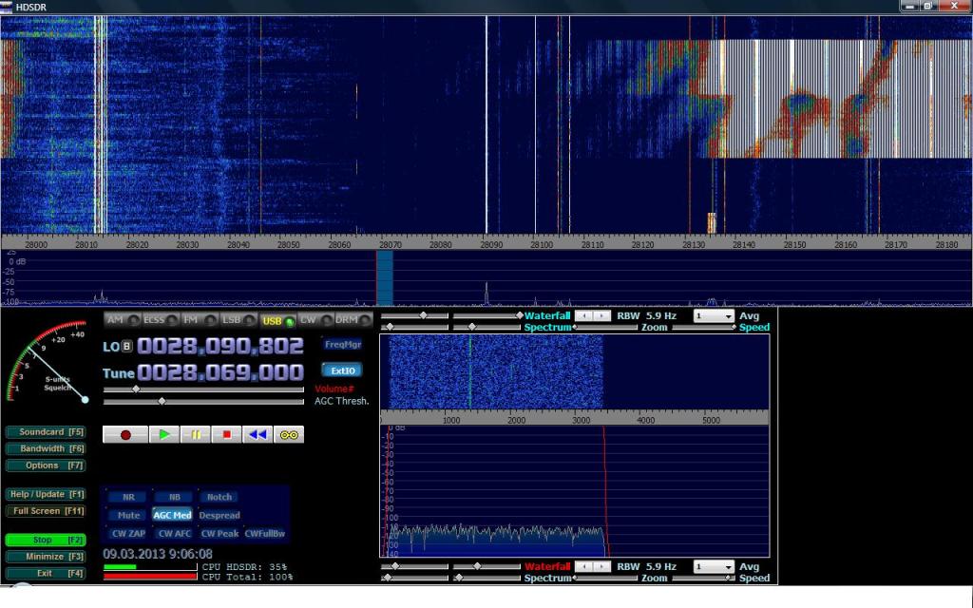This screenshot has height=608, width=973.
Task: Open the Soundcard [F5] settings menu
Action: 48,432
